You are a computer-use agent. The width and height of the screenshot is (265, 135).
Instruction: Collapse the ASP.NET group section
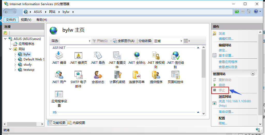(198, 48)
